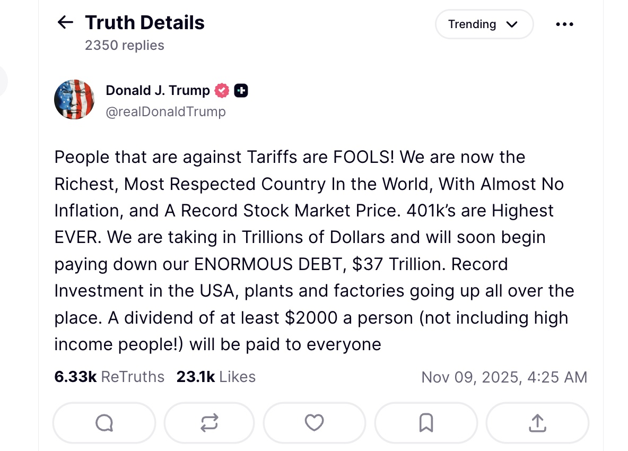Open the @realDonaldTrump handle link
Viewport: 628px width, 451px height.
(x=165, y=112)
